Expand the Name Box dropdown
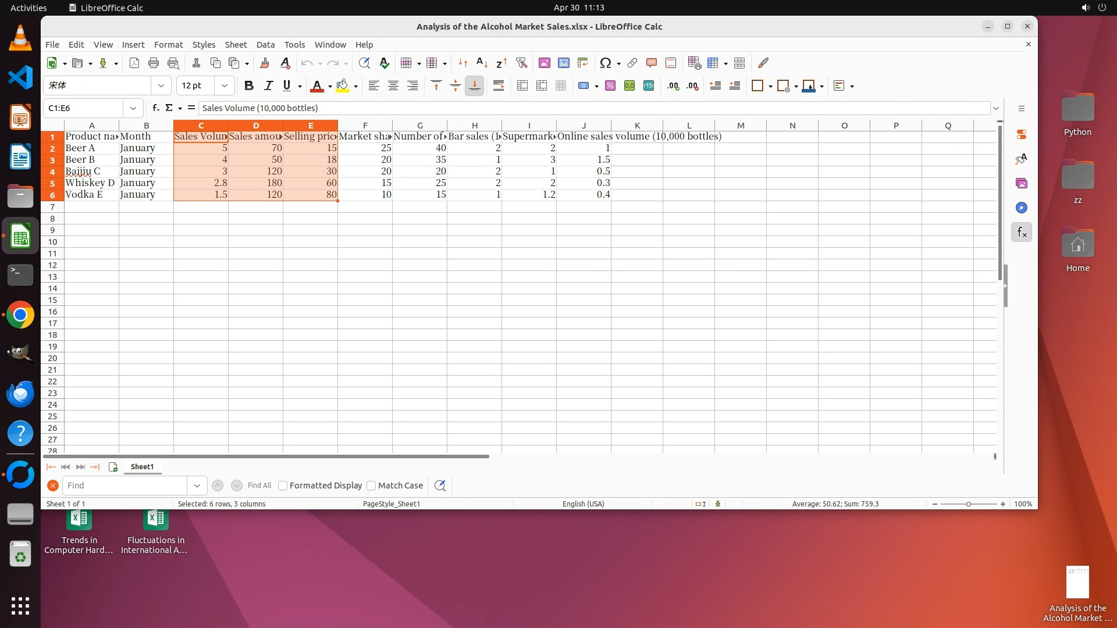This screenshot has height=628, width=1117. click(x=133, y=108)
